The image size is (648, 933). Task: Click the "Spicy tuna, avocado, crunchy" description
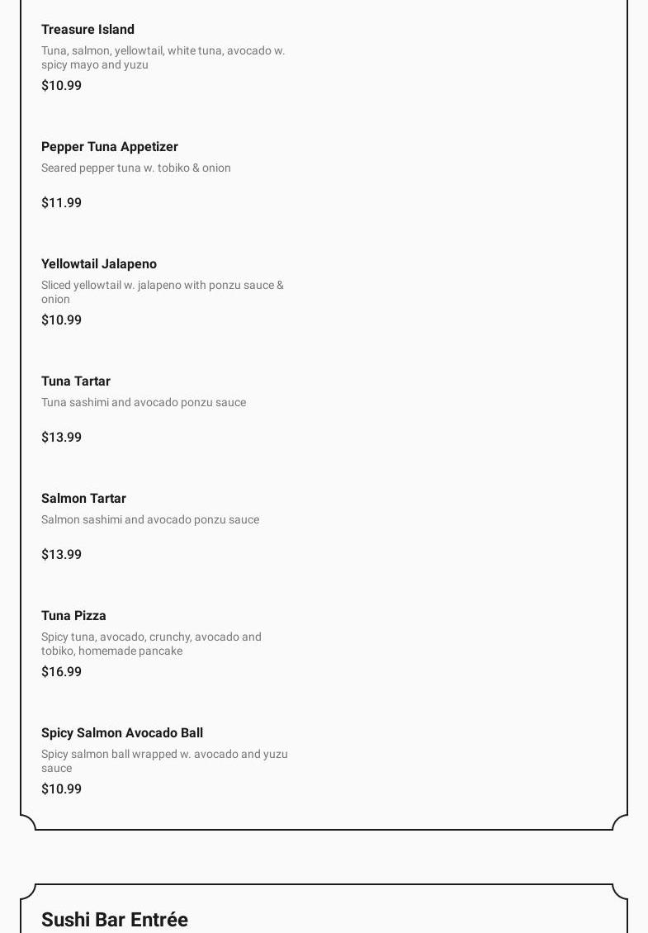(x=151, y=644)
